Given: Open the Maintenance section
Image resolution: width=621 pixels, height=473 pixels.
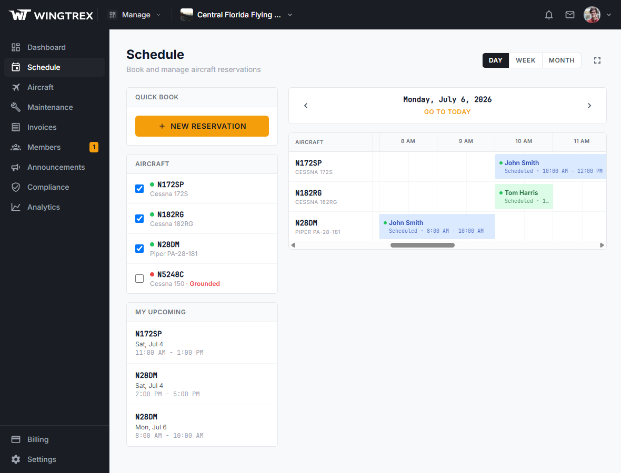Looking at the screenshot, I should click(54, 107).
